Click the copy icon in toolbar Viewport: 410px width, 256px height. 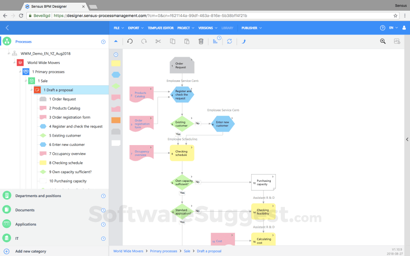[x=173, y=41]
